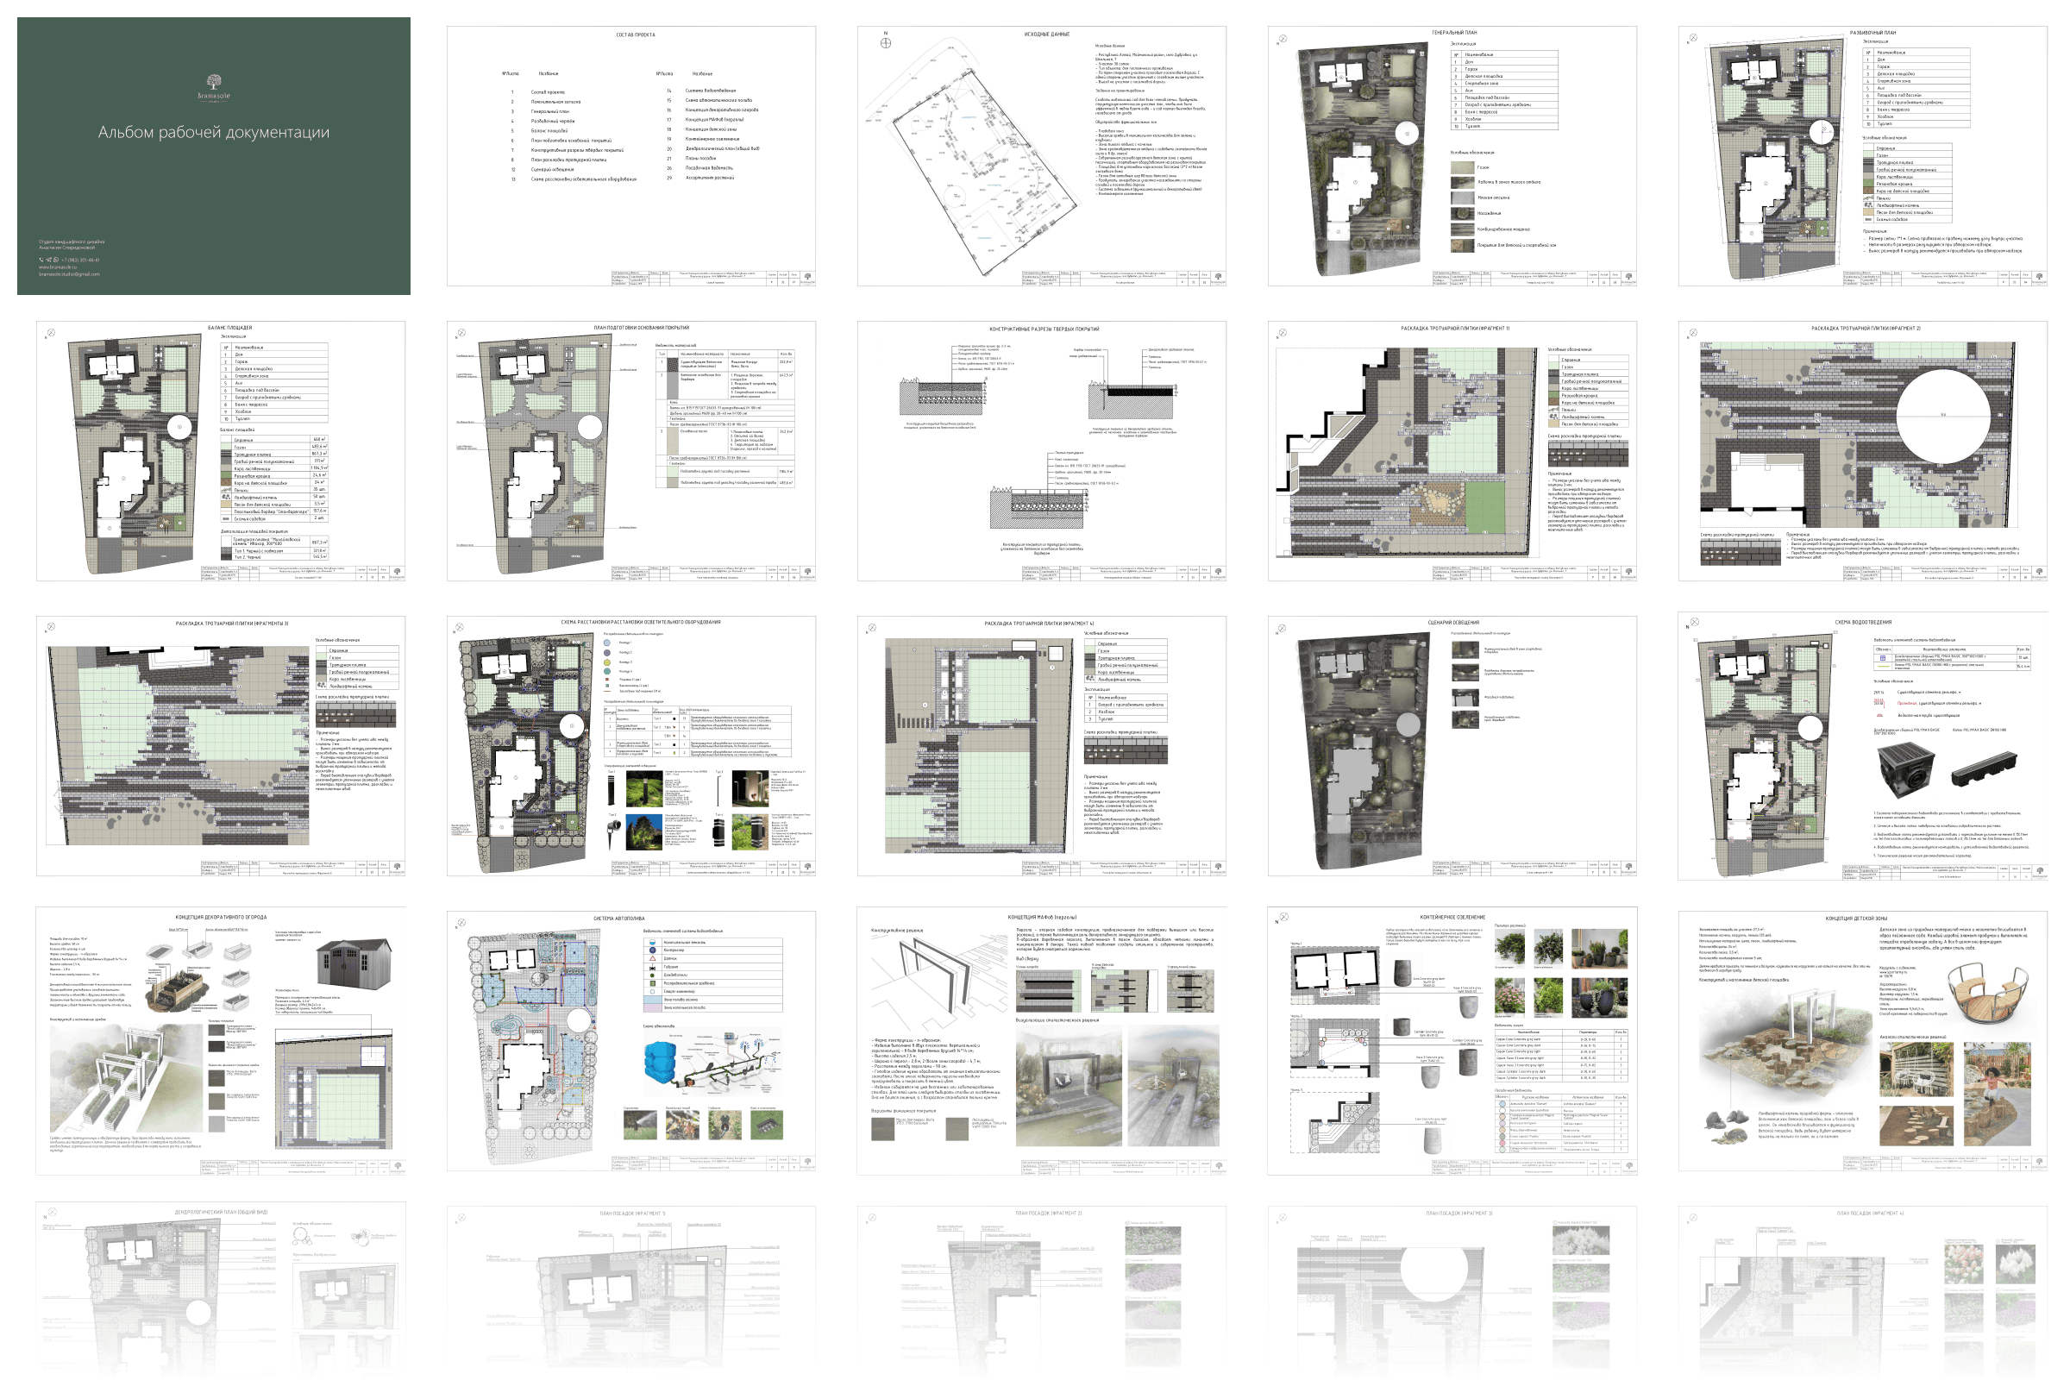Click the north compass on Исходные данные sheet
The image size is (2070, 1380).
coord(886,42)
